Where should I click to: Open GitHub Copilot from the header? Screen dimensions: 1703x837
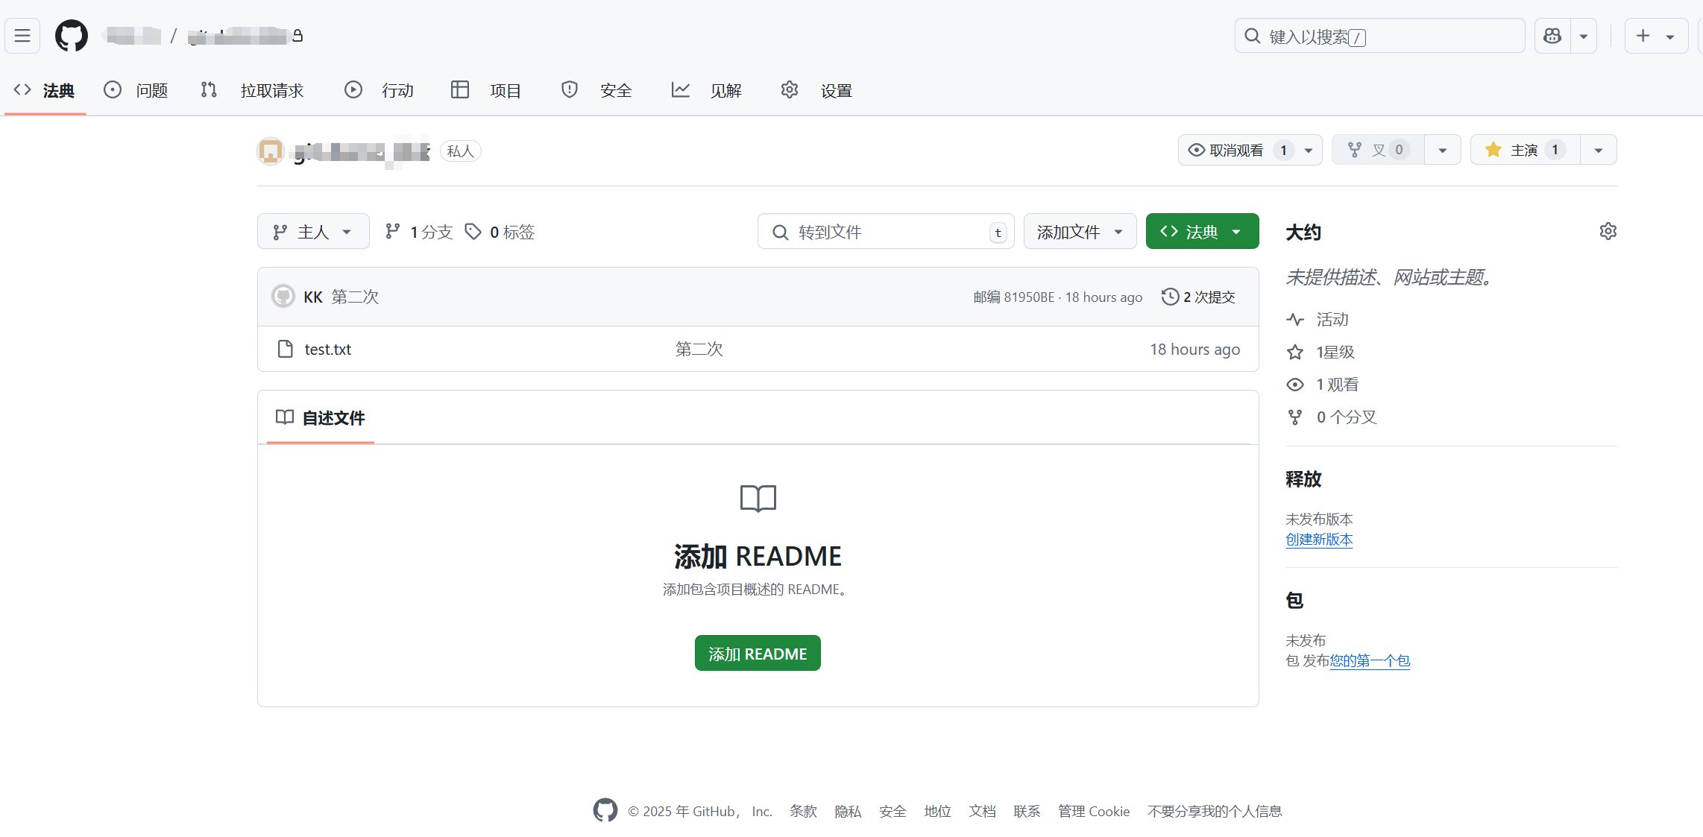point(1552,35)
